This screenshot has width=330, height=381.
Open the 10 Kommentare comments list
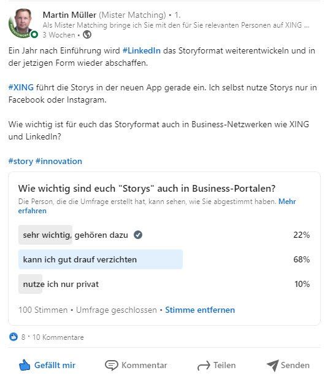[58, 337]
